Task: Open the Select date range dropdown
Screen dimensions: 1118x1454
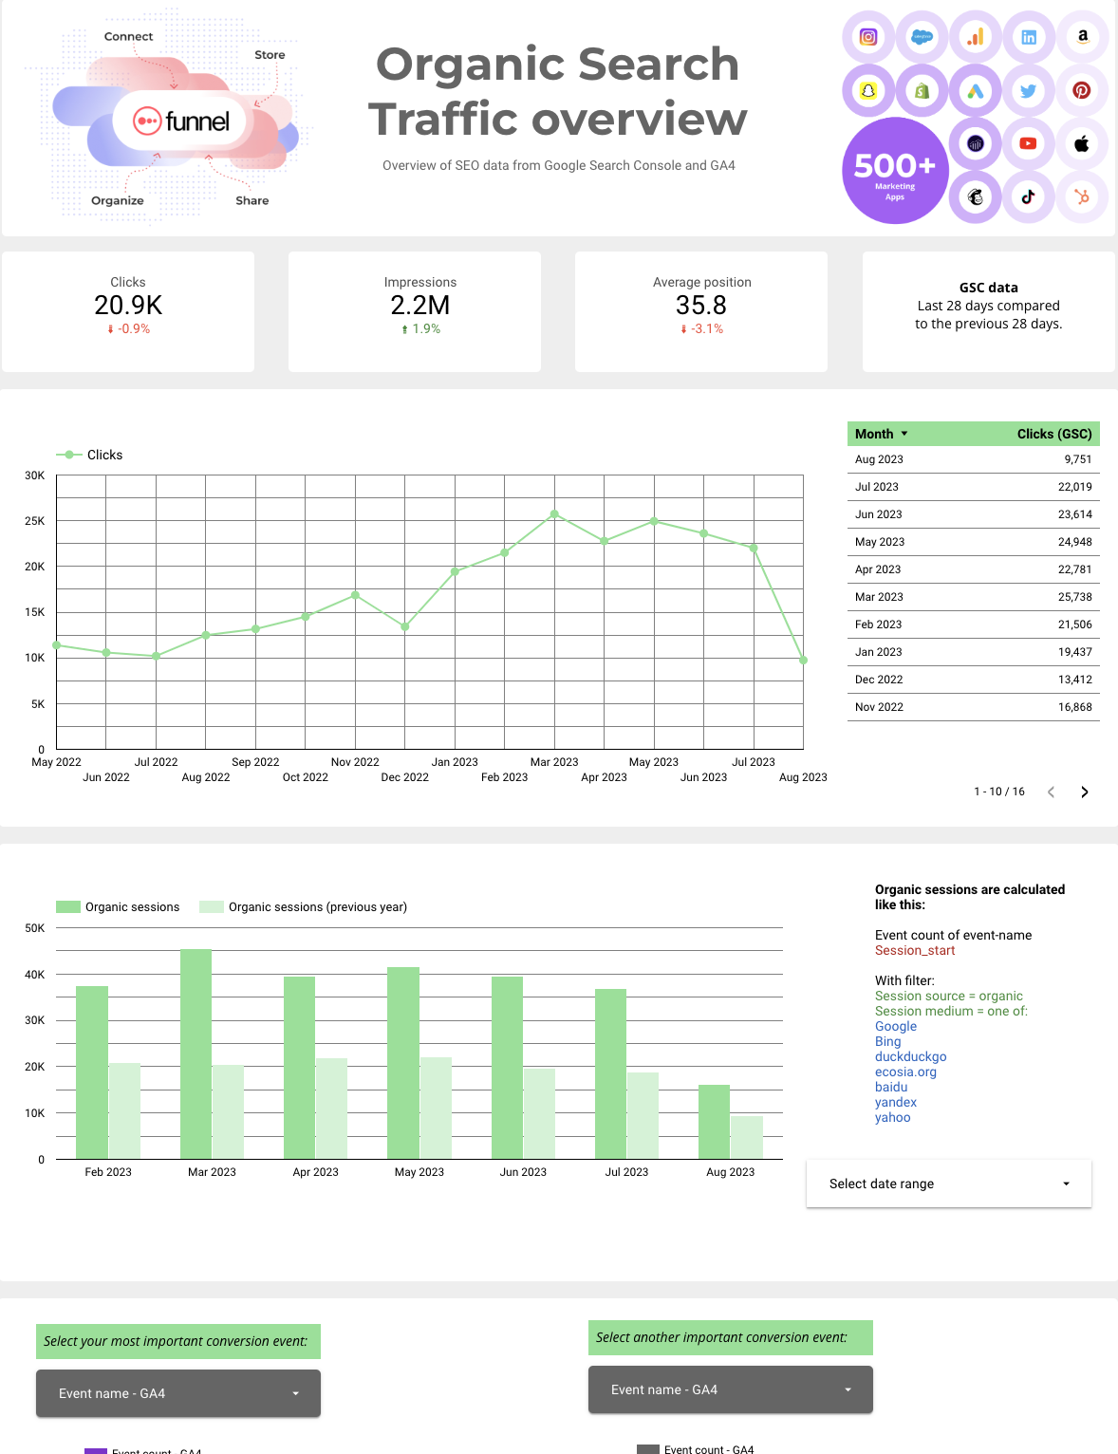Action: coord(948,1184)
